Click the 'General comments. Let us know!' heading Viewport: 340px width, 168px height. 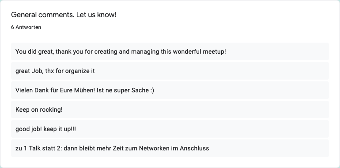[x=64, y=15]
